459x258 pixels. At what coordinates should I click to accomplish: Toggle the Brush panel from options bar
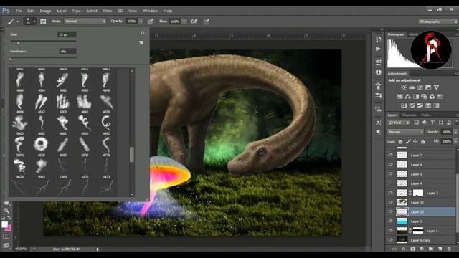[x=43, y=21]
